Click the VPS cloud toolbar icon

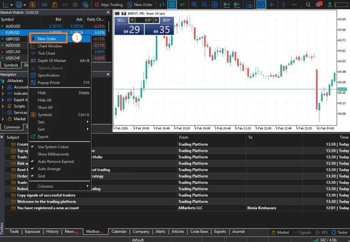pyautogui.click(x=75, y=5)
